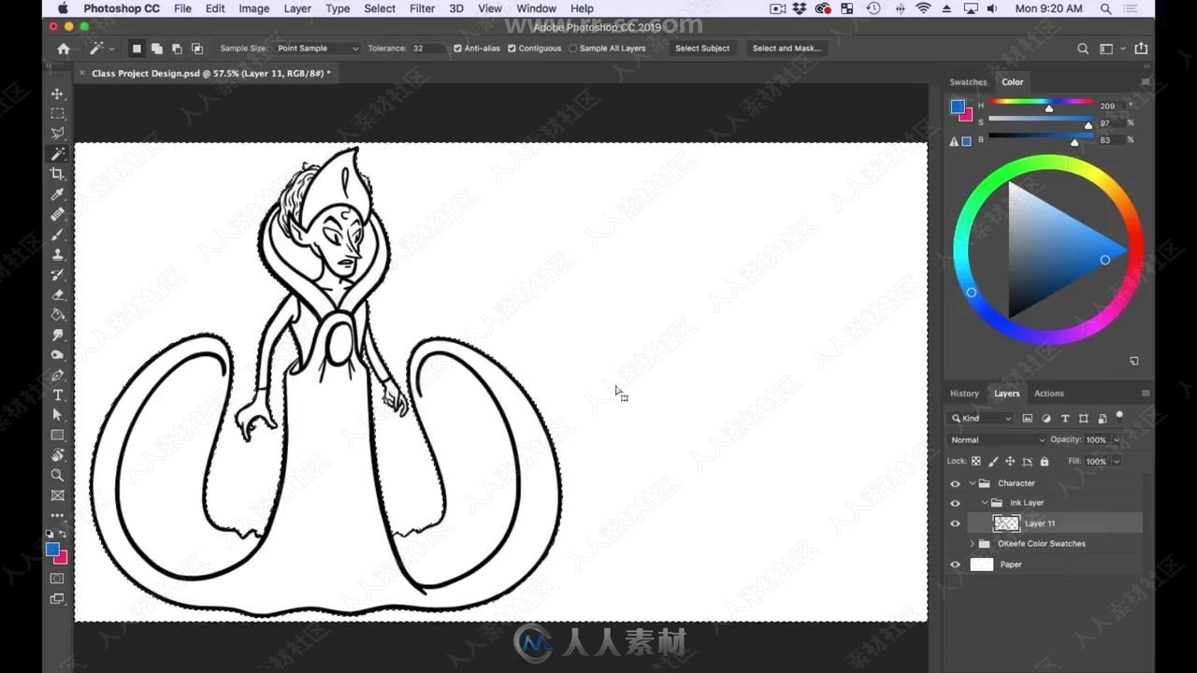Viewport: 1197px width, 673px height.
Task: Open the layer Kind filter dropdown
Action: (x=982, y=419)
